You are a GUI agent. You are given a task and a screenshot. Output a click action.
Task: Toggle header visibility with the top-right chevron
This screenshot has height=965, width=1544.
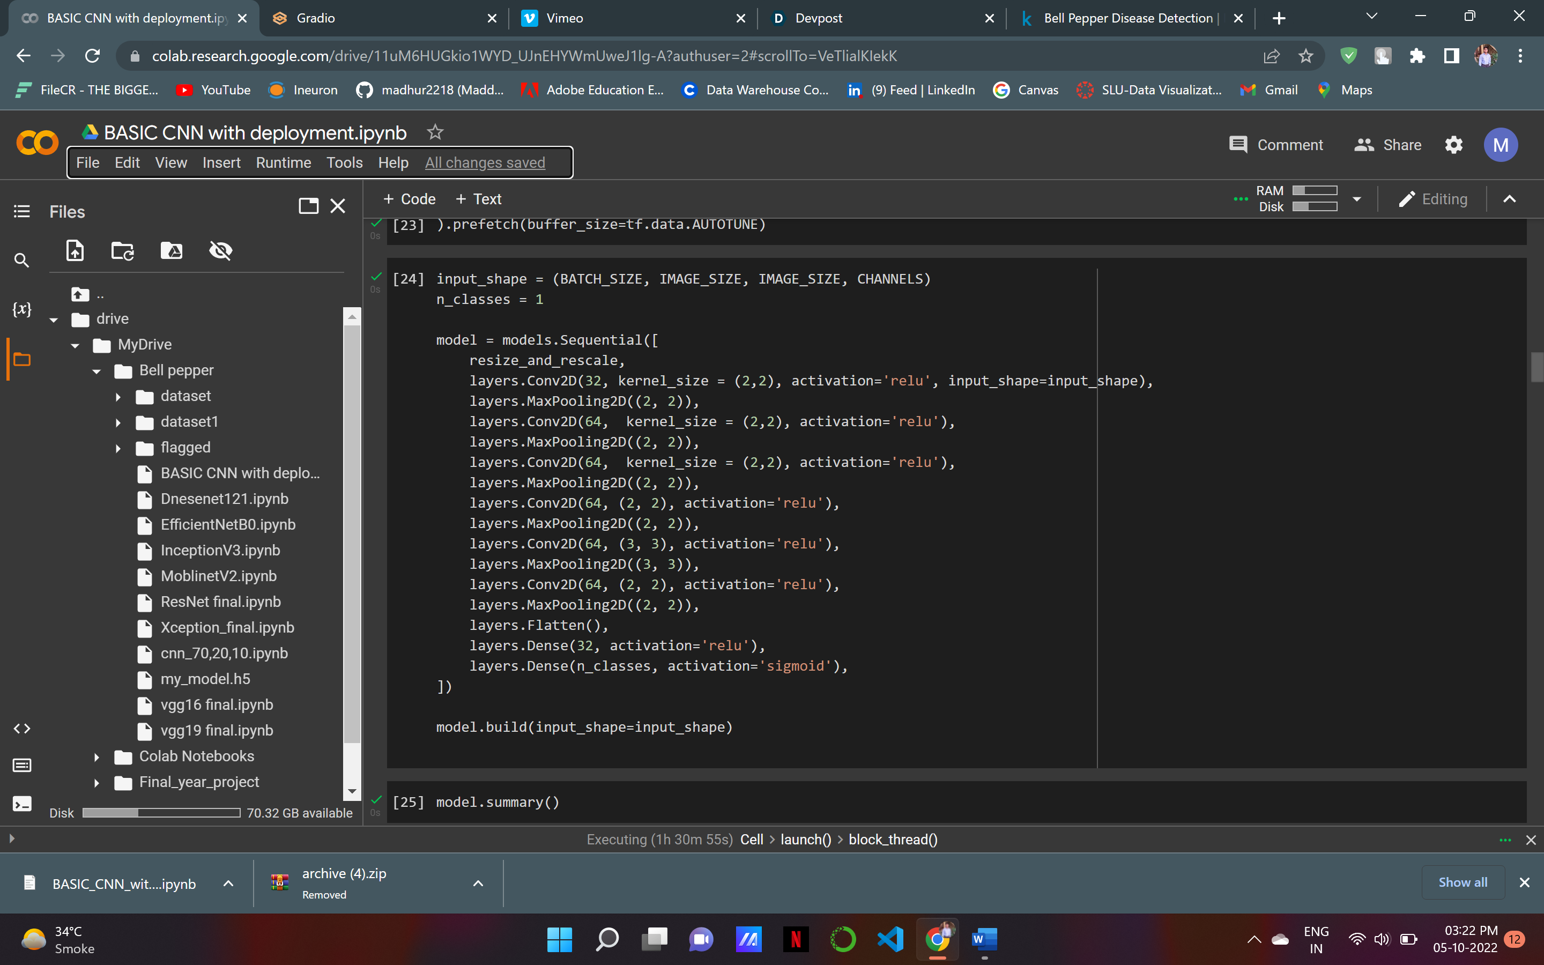[1509, 199]
